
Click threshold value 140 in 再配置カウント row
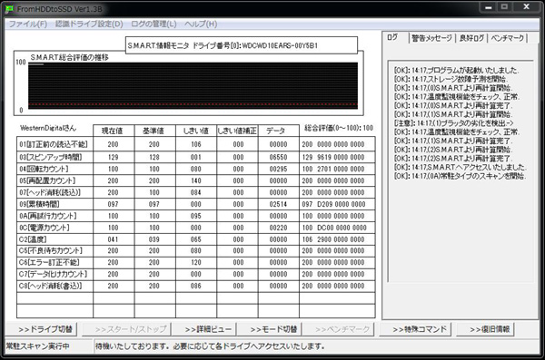[x=195, y=180]
